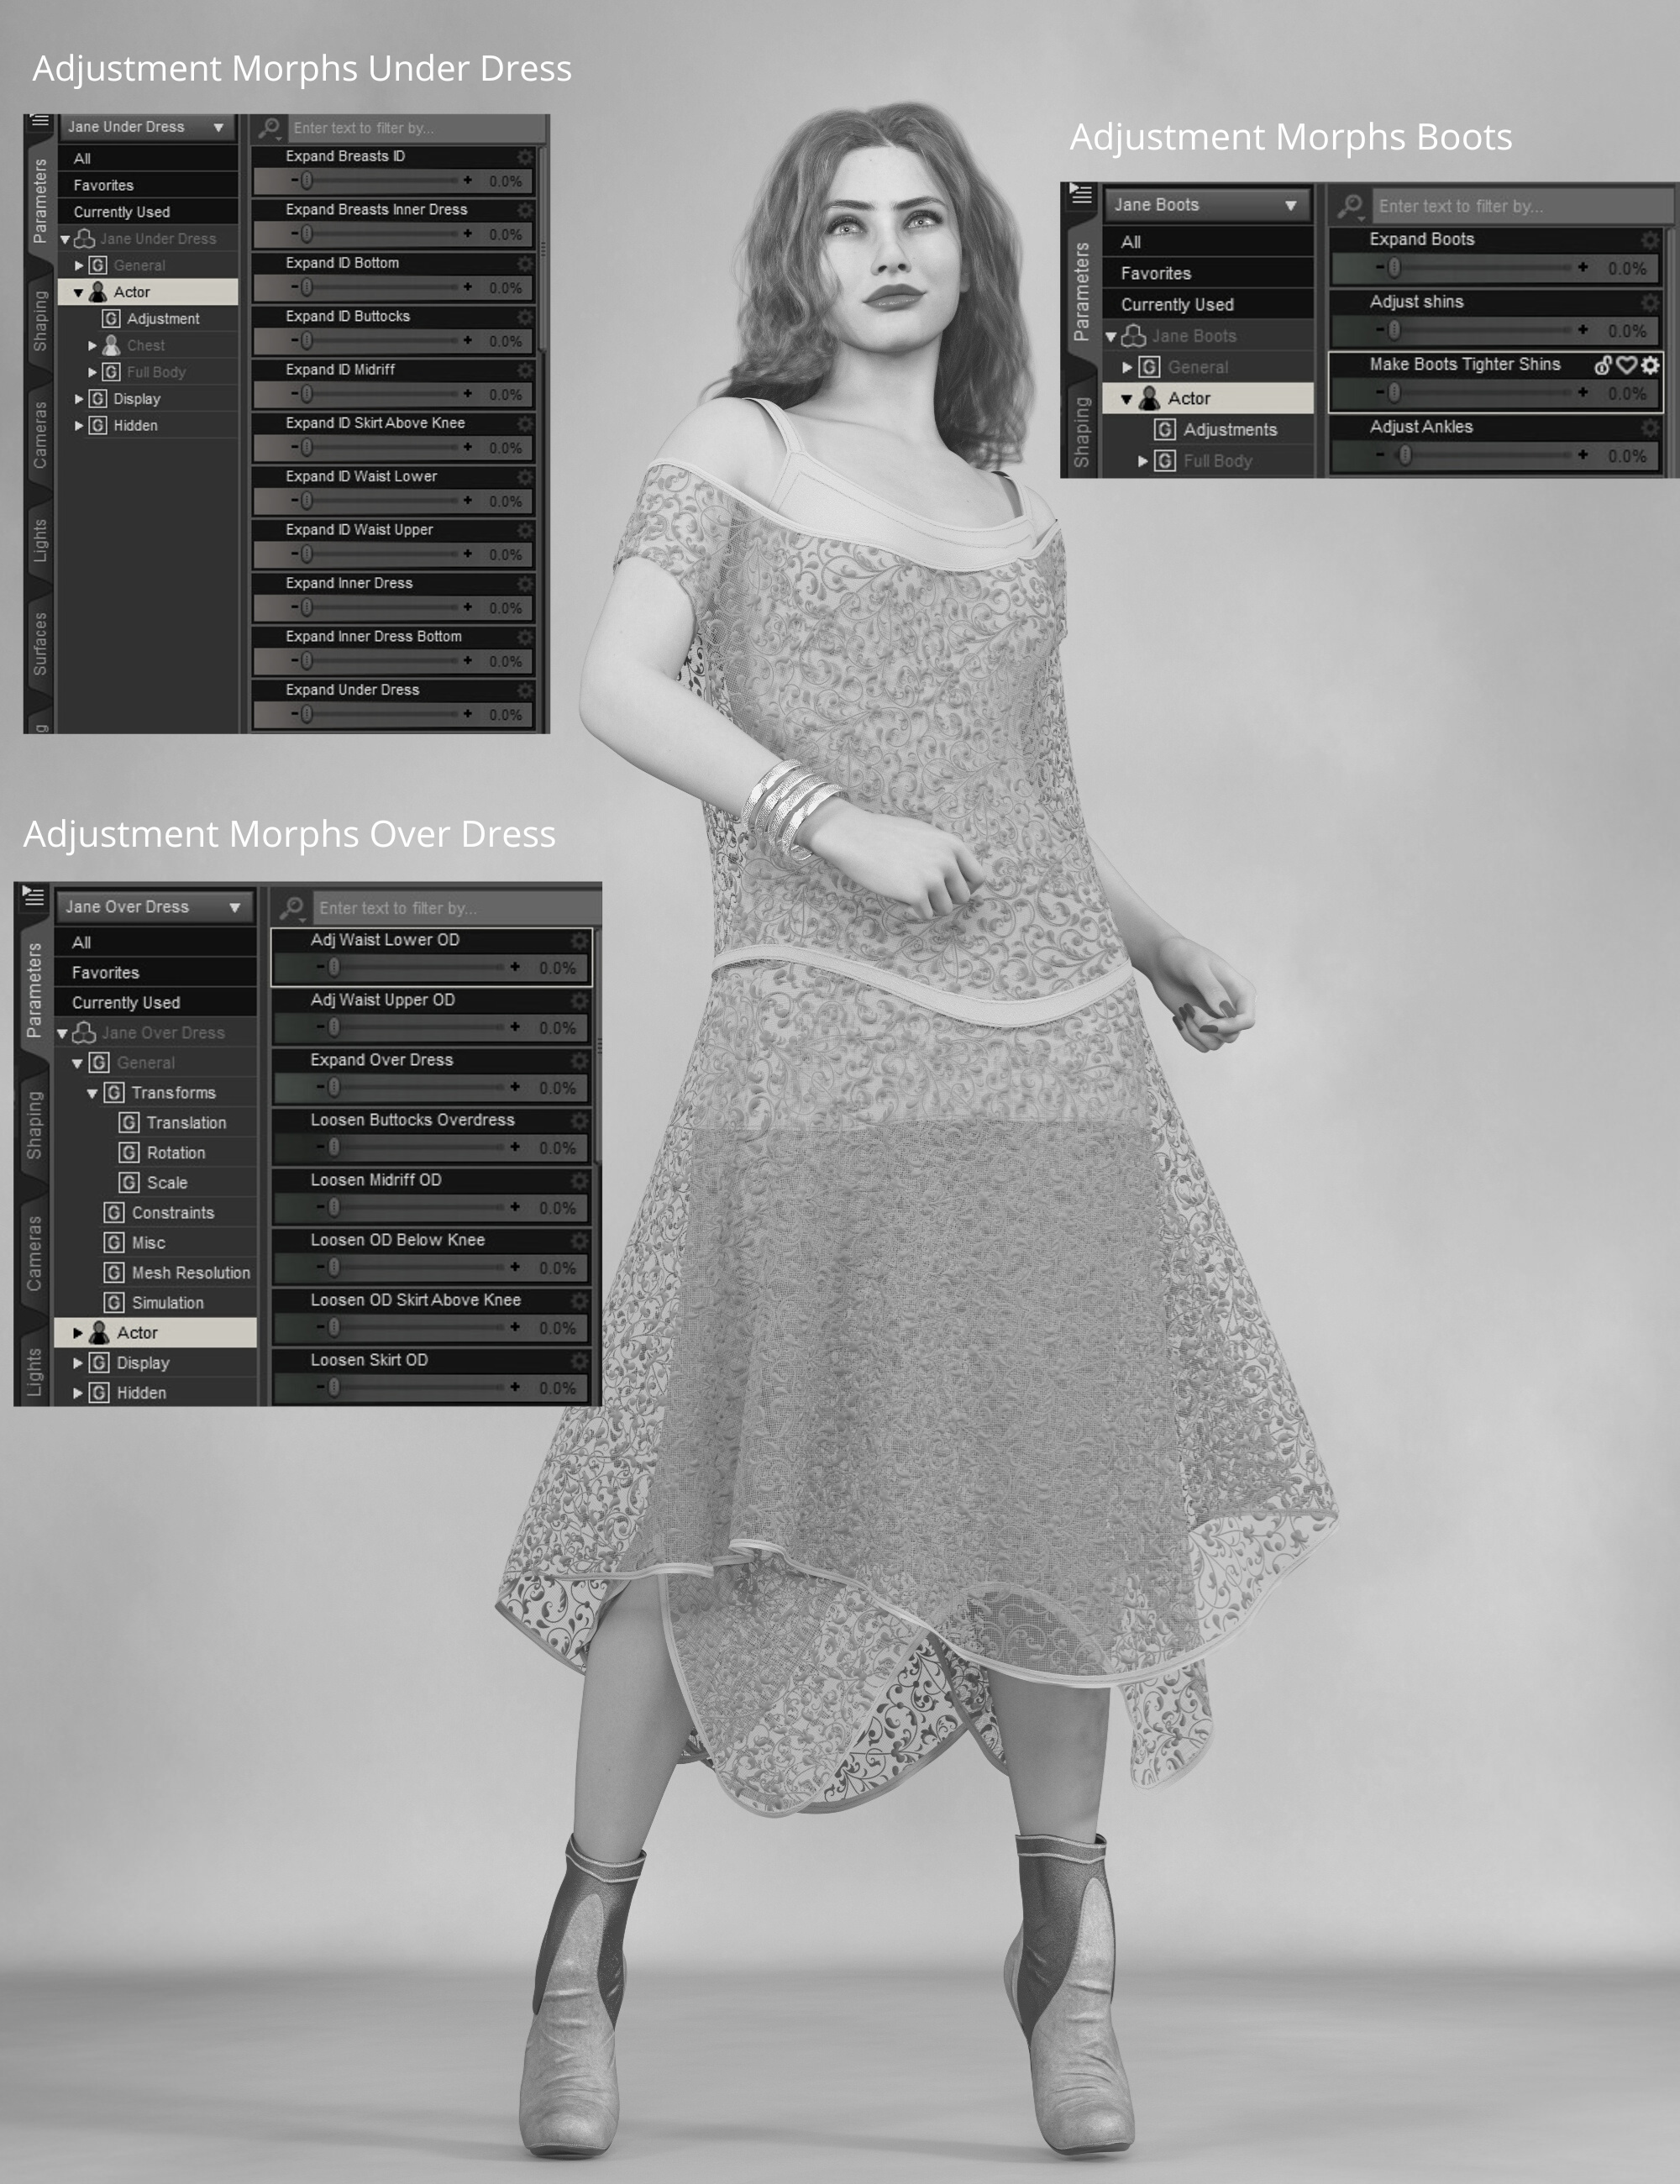Switch to Surfaces tab in Under Dress pane
The height and width of the screenshot is (2184, 1680).
coord(40,644)
